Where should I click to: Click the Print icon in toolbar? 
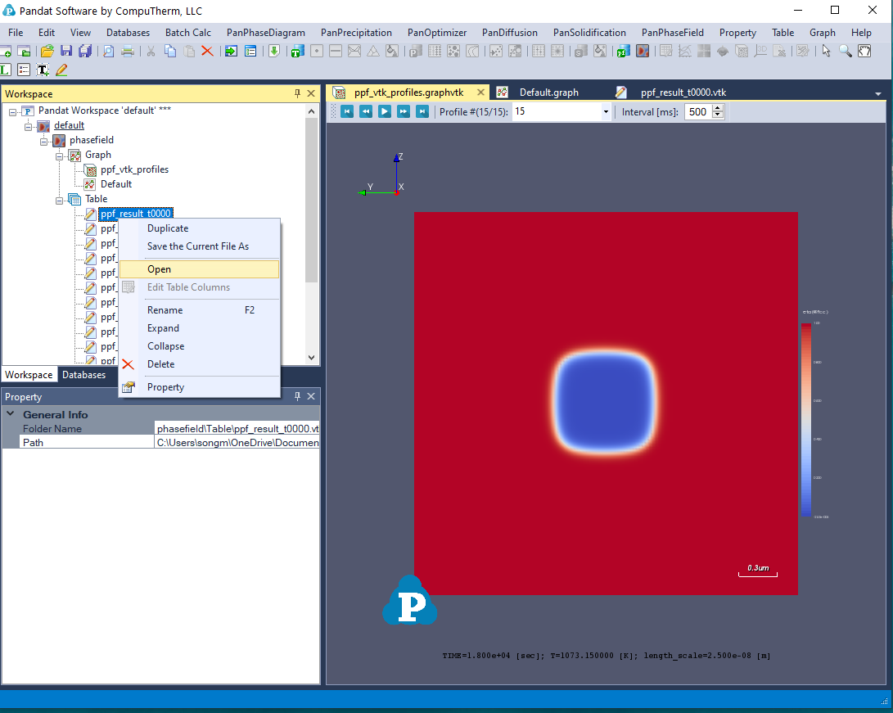tap(128, 51)
